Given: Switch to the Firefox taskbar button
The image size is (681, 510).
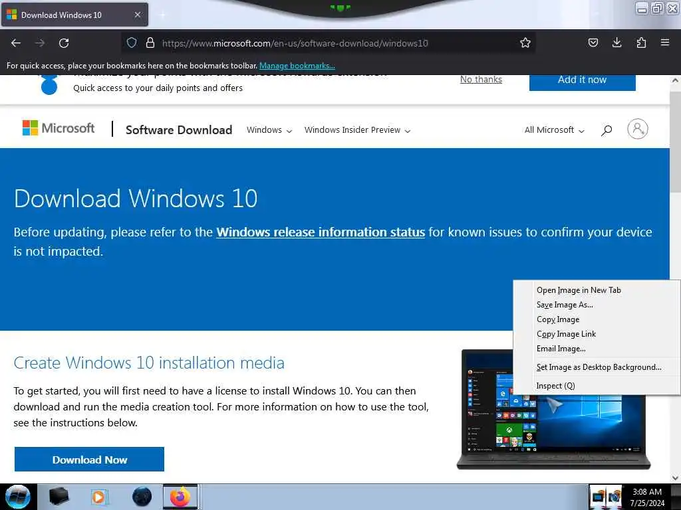Looking at the screenshot, I should coord(180,497).
